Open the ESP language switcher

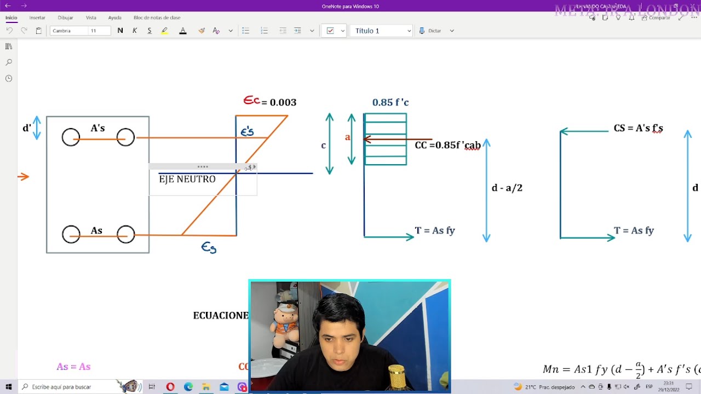point(649,387)
